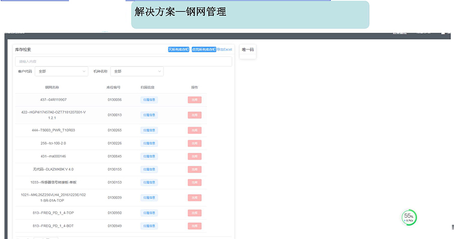
Task: View 归属信息 for 437--04R119907
Action: coord(149,100)
